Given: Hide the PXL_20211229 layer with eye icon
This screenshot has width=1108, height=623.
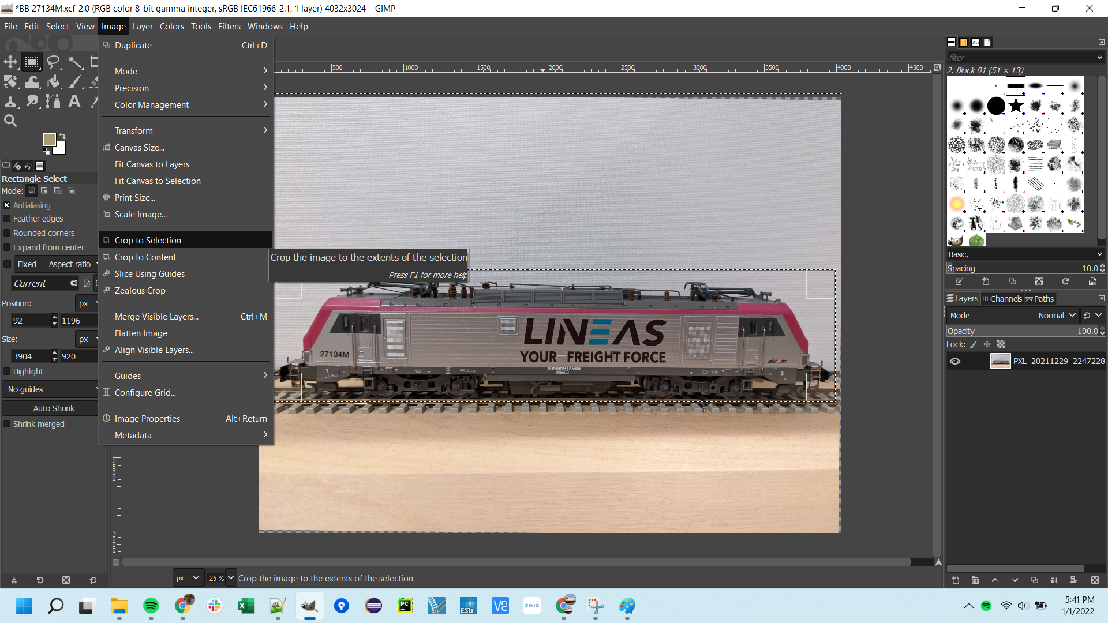Looking at the screenshot, I should [x=955, y=361].
